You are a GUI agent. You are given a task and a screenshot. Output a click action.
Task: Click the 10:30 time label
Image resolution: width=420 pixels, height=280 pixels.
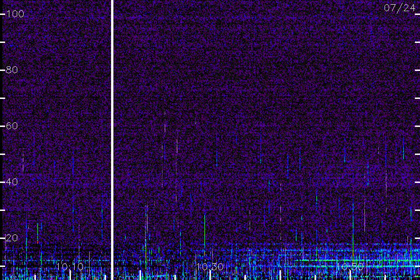210,267
